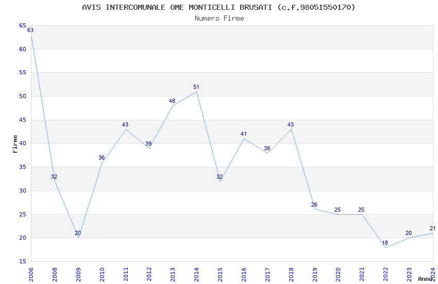Viewport: 438px width, 284px height.
Task: Click the 45 y-axis tick label
Action: tap(23, 120)
